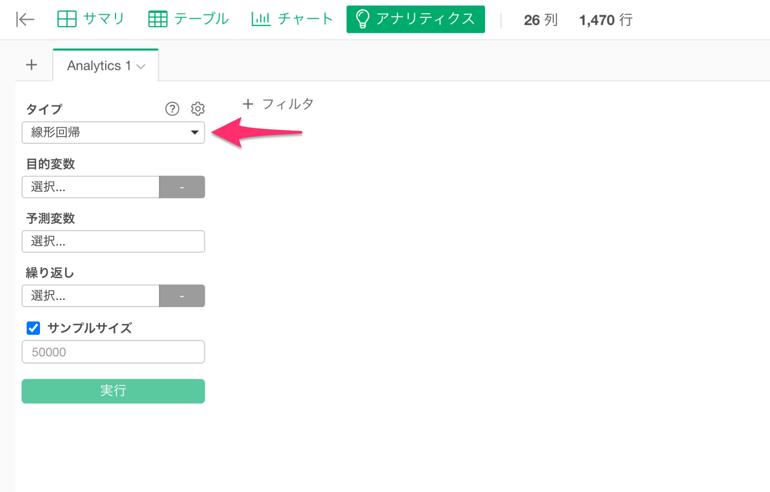Switch to the サマリ view
The image size is (770, 492).
pyautogui.click(x=91, y=19)
